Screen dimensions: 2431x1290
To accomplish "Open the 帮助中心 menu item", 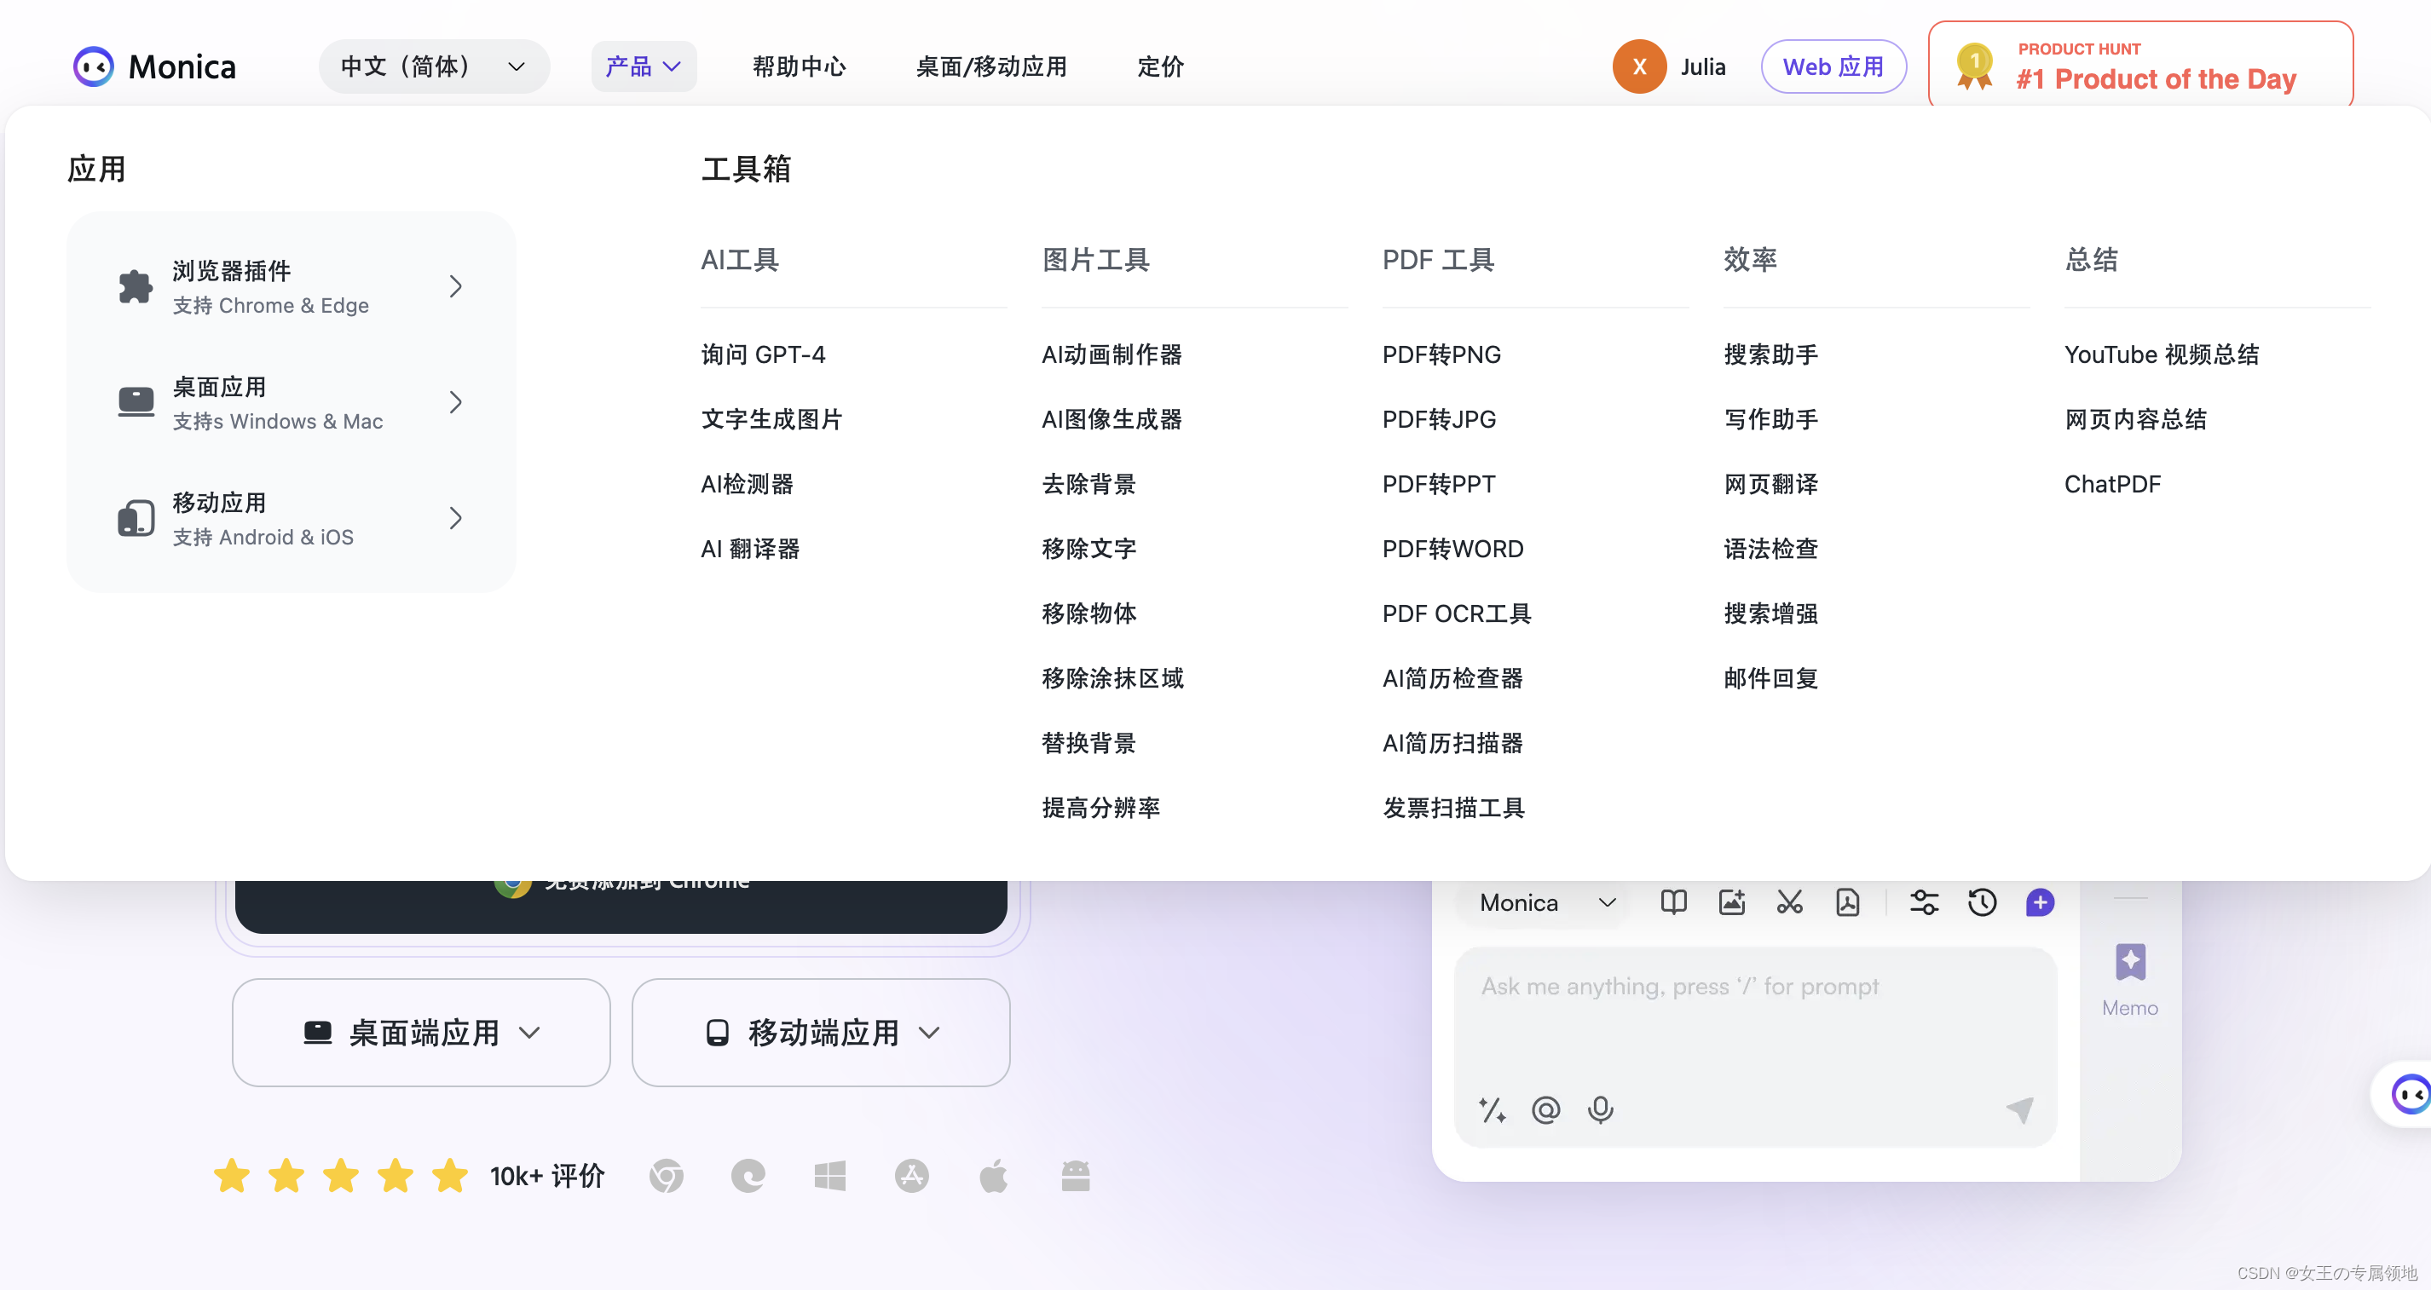I will point(799,66).
